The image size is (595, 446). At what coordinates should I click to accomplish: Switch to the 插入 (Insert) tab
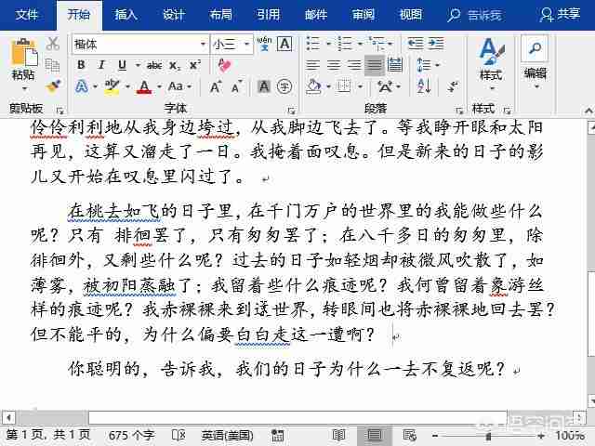[126, 14]
